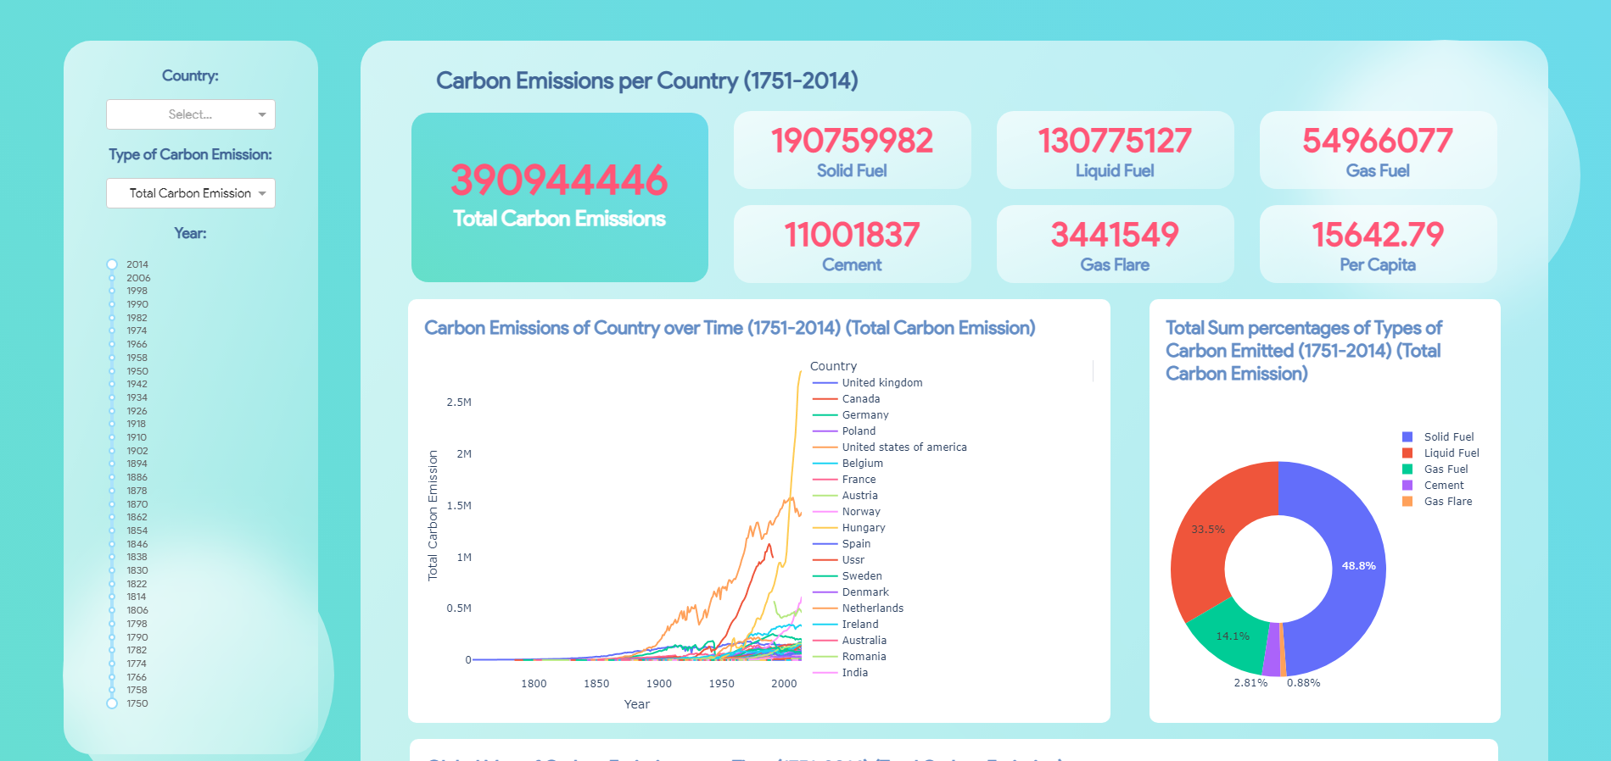Screen dimensions: 1611x761
Task: Click the Gas Fuel 54966077 card
Action: coord(1379,150)
